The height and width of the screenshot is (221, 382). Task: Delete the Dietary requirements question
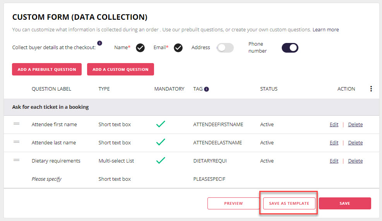355,161
